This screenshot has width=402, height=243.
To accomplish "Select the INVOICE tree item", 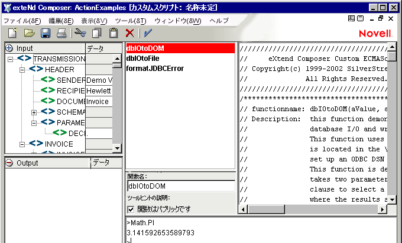I will [59, 144].
